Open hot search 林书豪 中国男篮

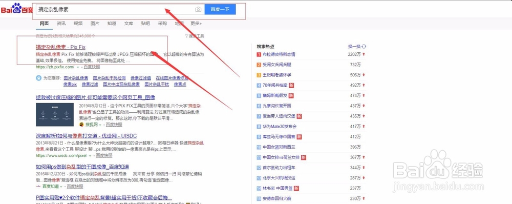tap(277, 188)
